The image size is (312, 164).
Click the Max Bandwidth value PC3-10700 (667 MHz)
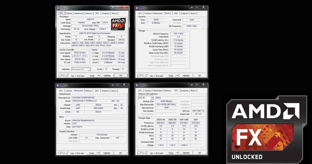click(x=166, y=104)
